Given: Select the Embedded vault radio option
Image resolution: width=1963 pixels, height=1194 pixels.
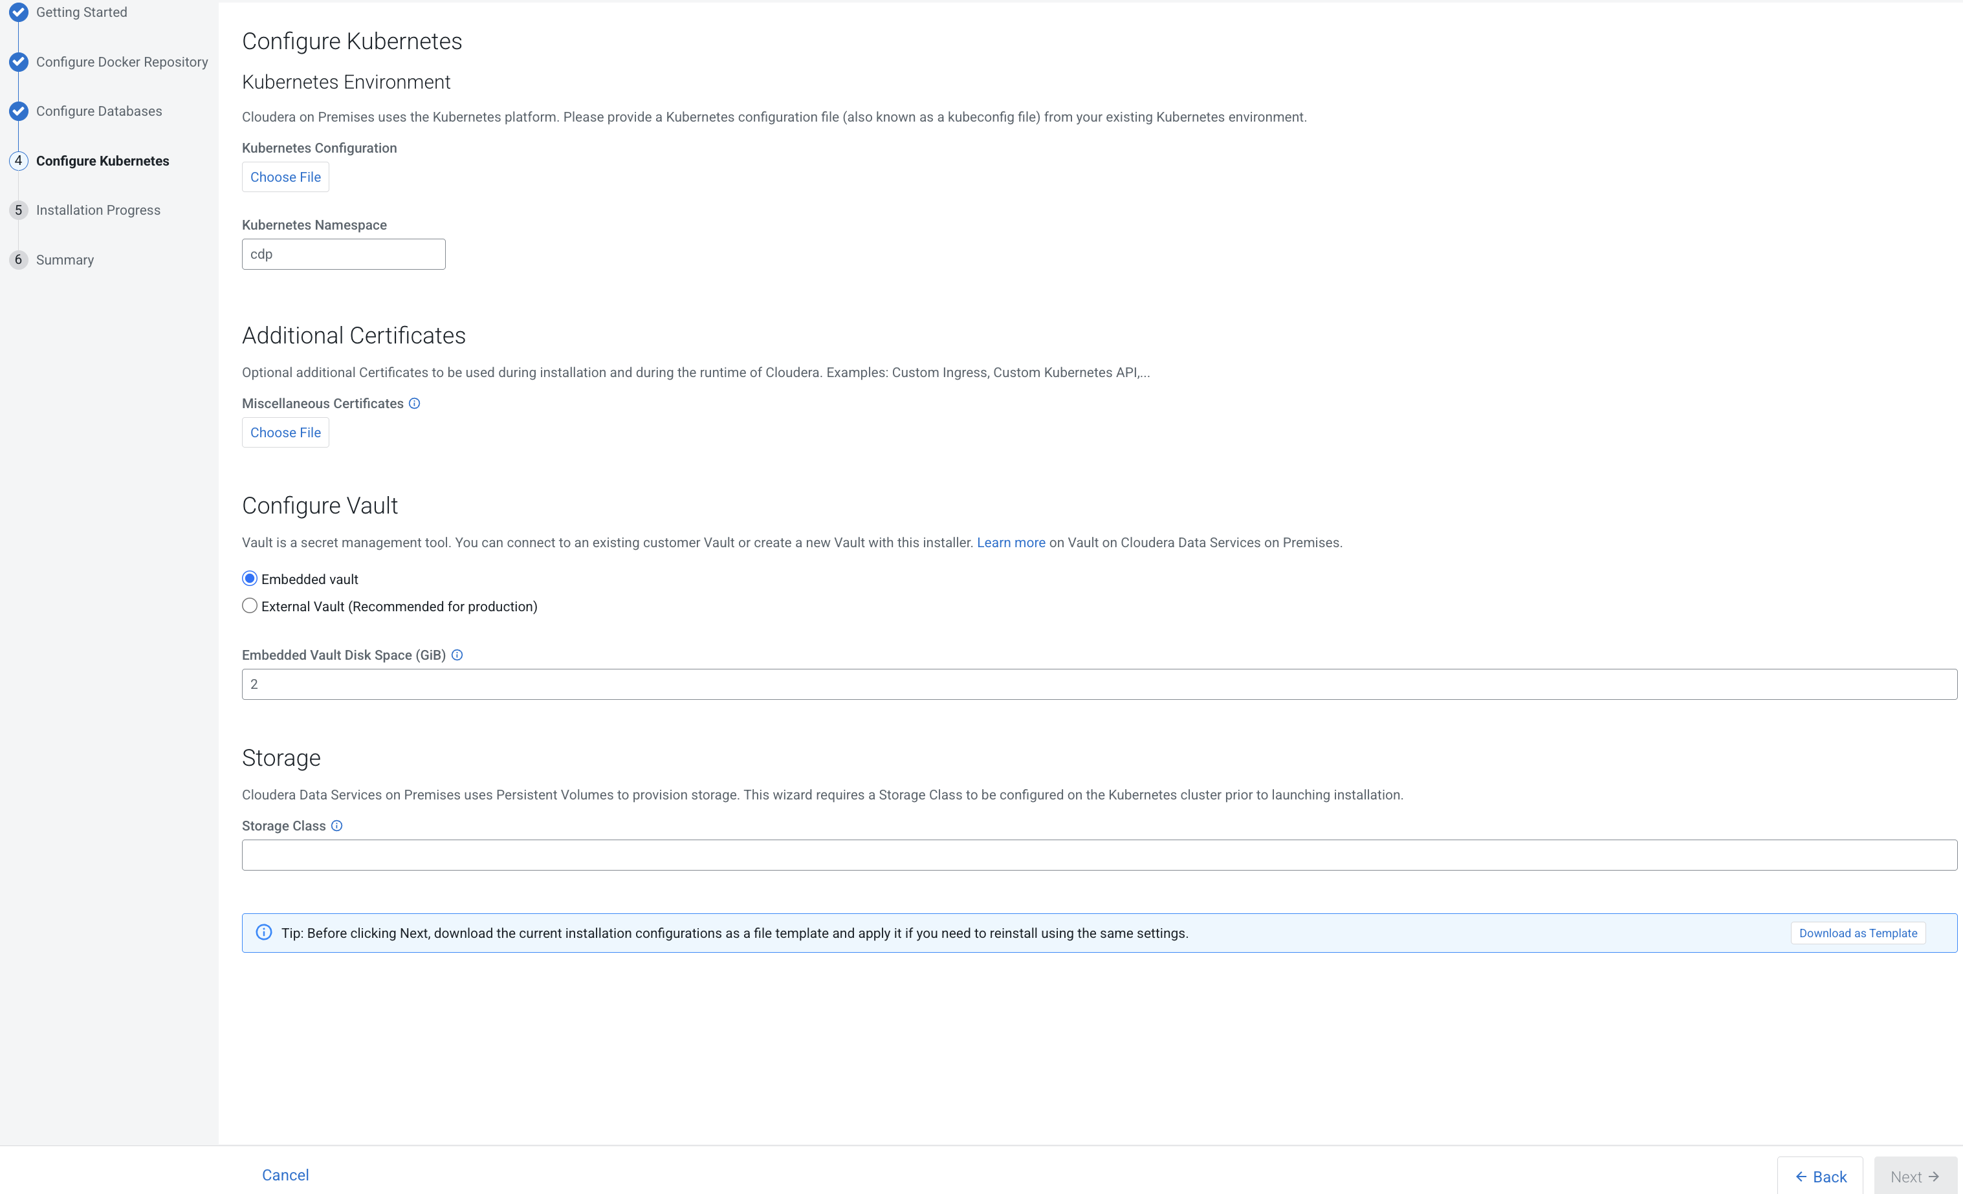Looking at the screenshot, I should coord(249,578).
